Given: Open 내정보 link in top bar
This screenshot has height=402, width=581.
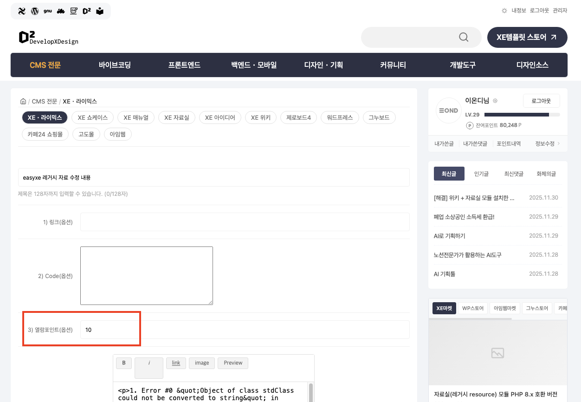Looking at the screenshot, I should coord(519,10).
